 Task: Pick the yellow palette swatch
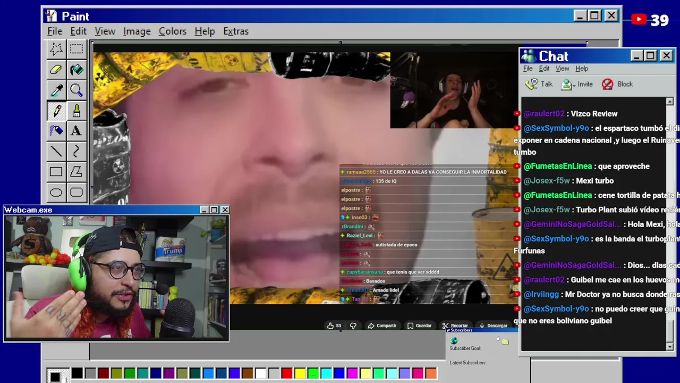300,373
